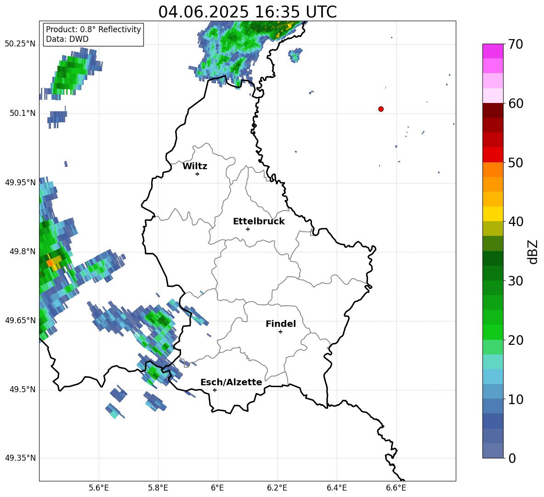Click the 'Data: DWD' text
544x497 pixels.
(x=67, y=39)
